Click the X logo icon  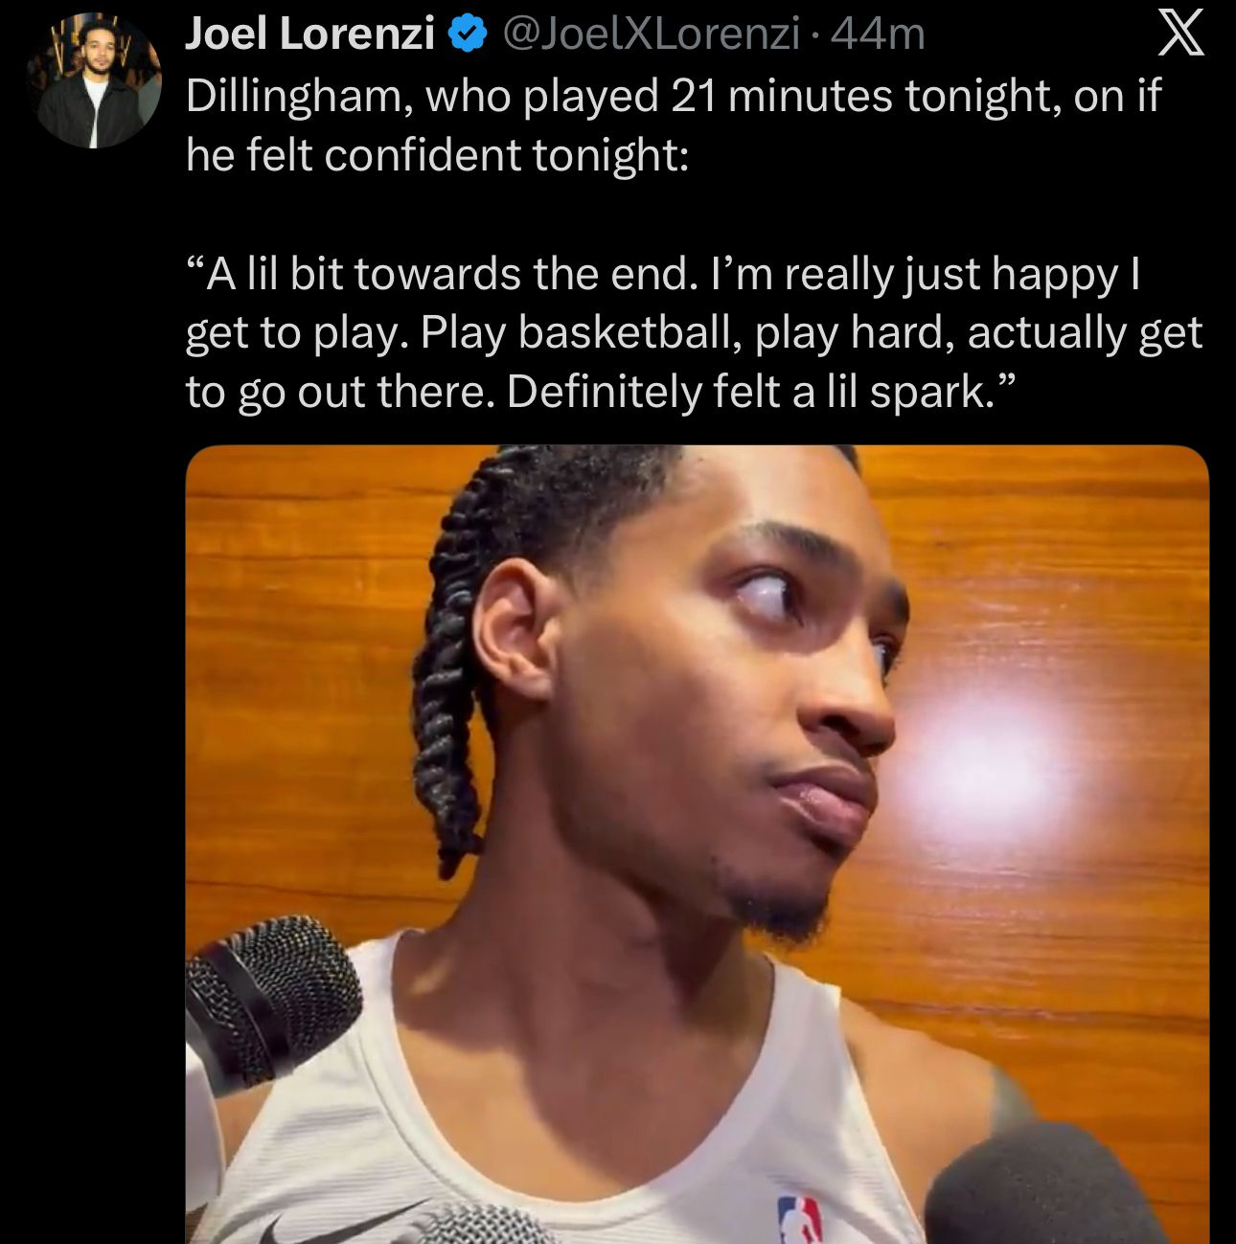click(x=1180, y=36)
